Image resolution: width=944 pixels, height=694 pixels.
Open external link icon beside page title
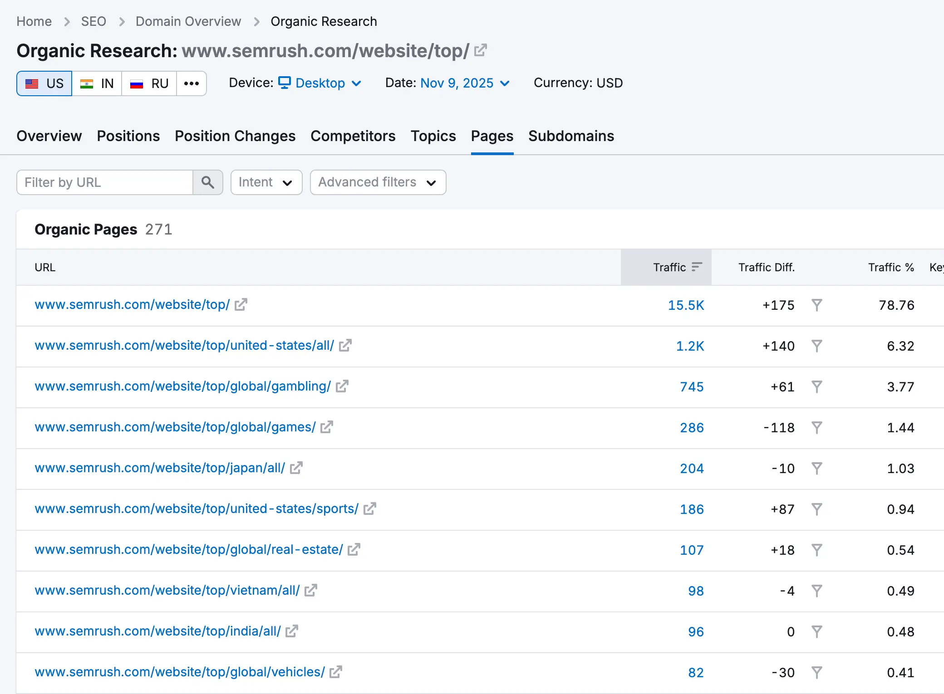[x=480, y=50]
